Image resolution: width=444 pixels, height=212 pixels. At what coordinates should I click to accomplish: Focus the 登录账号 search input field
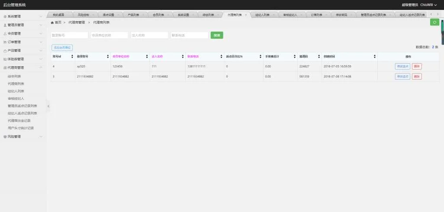(x=69, y=35)
